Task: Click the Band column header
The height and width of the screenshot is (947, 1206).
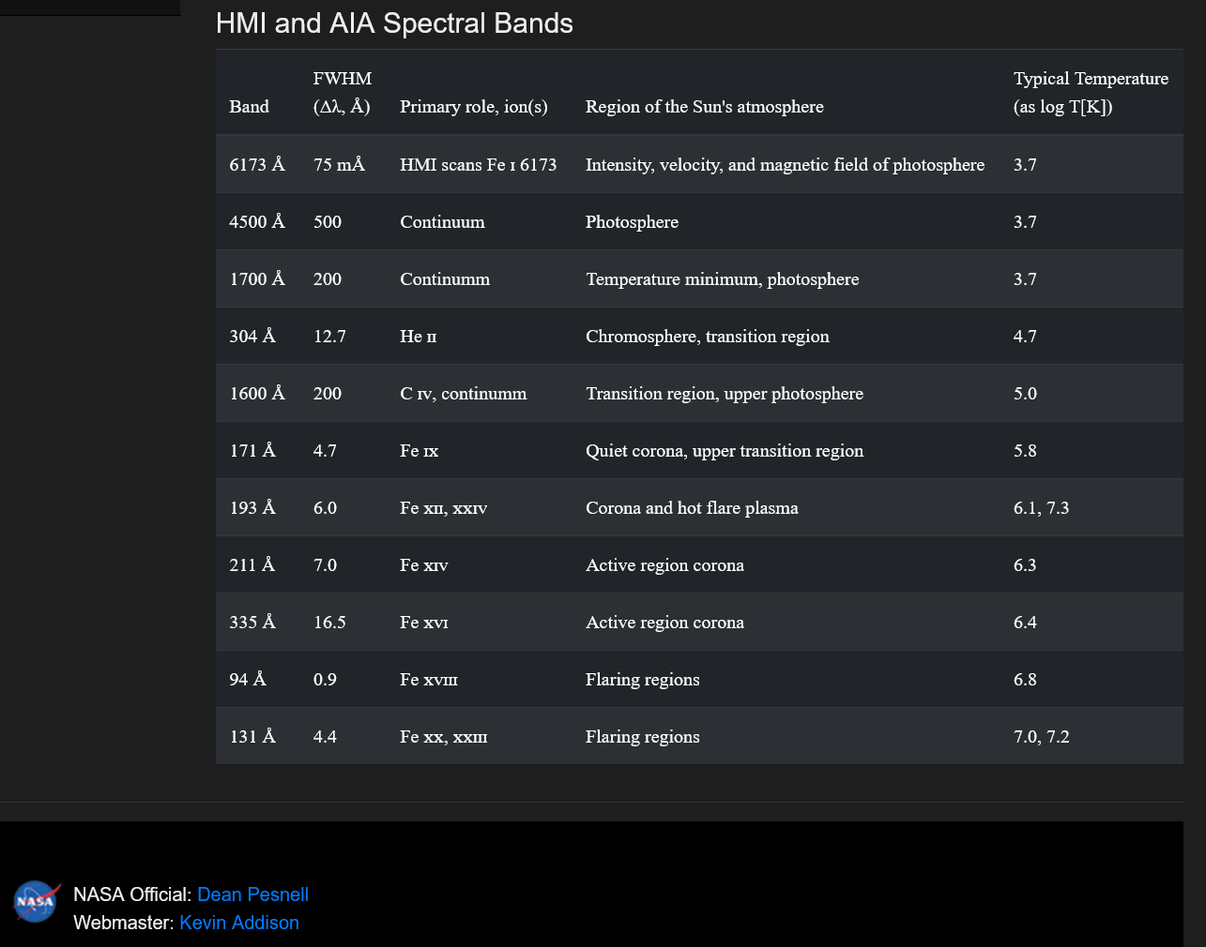Action: coord(249,107)
